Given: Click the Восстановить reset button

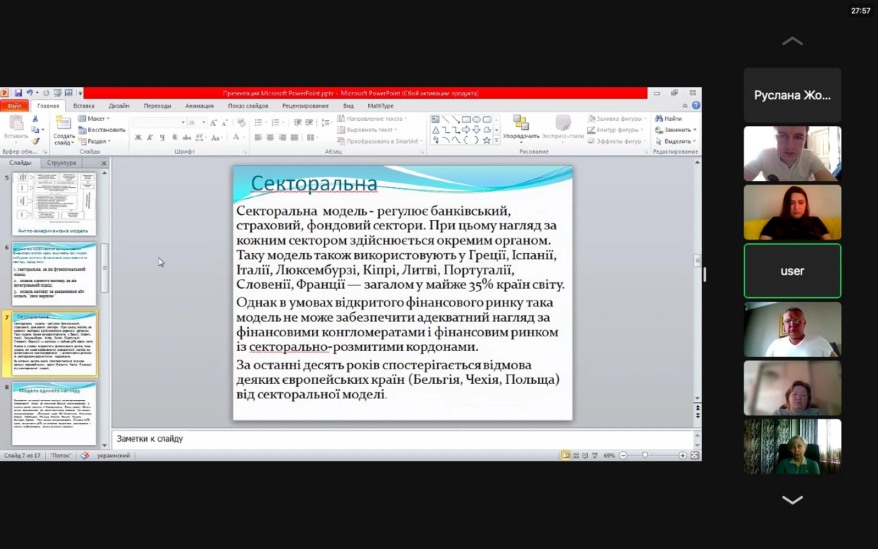Looking at the screenshot, I should [102, 130].
